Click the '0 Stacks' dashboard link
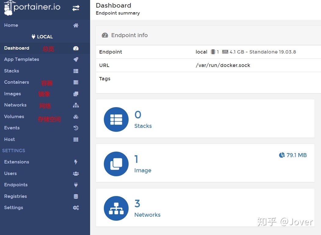321x235 pixels. [x=205, y=118]
